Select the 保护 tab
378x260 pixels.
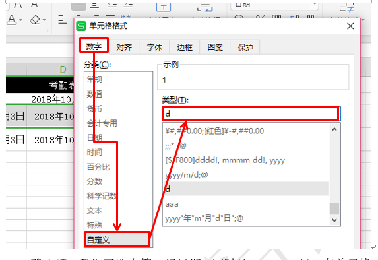245,47
